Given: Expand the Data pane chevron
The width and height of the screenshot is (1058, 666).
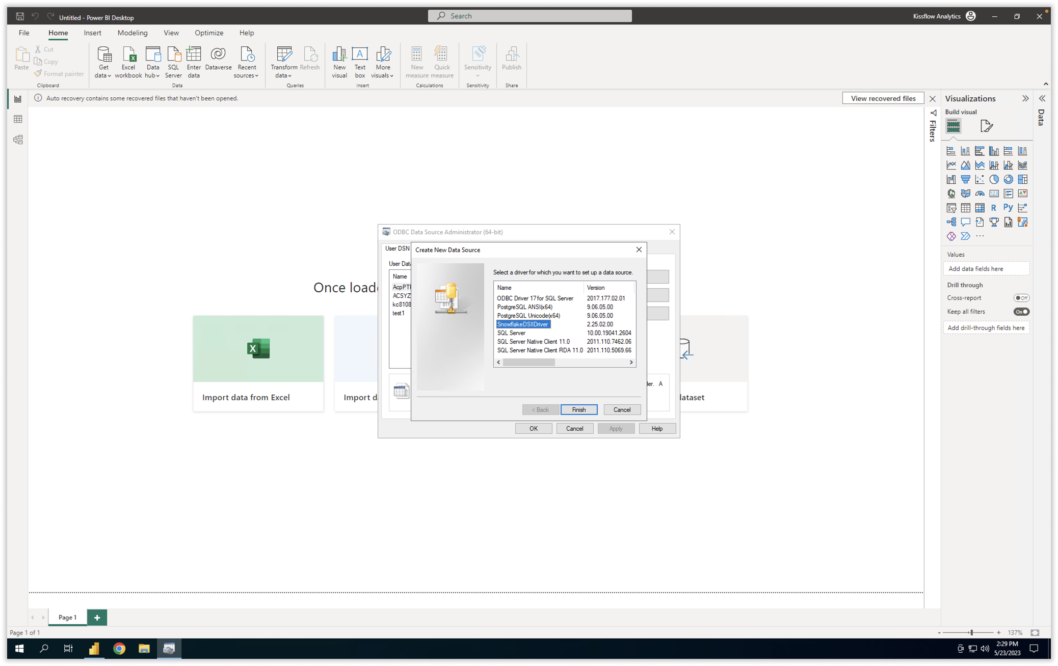Looking at the screenshot, I should point(1042,99).
